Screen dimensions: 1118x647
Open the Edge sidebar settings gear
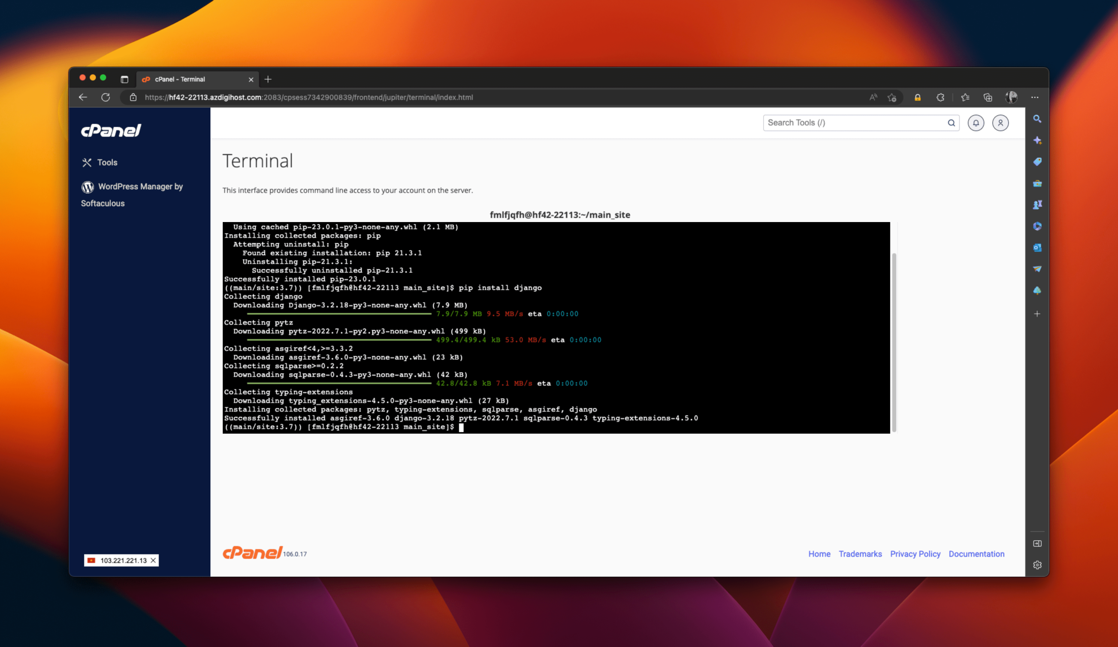[x=1037, y=565]
